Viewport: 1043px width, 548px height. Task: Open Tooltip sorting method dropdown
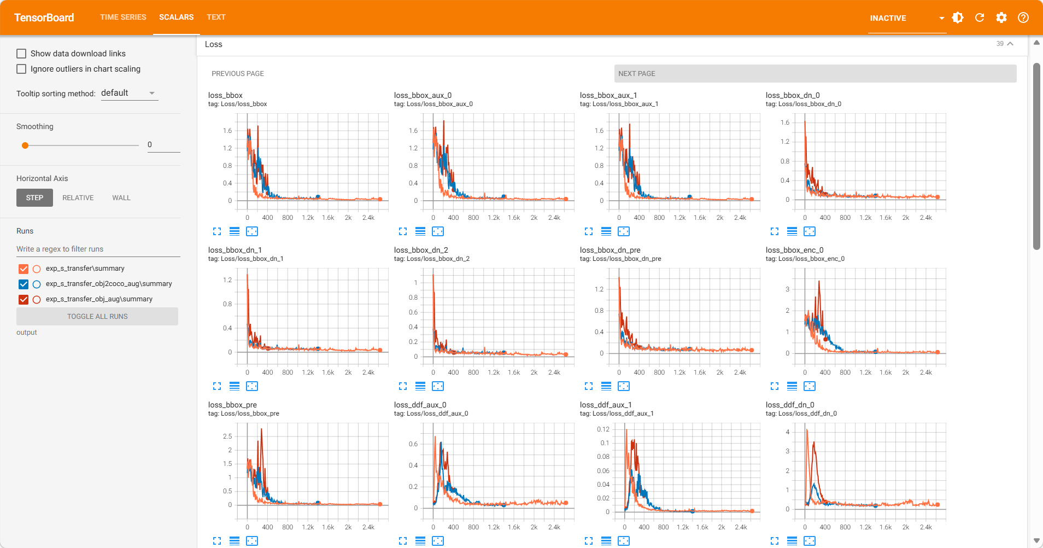click(129, 94)
